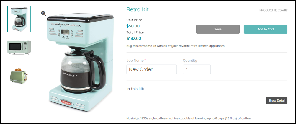This screenshot has height=124, width=296.
Task: Click the 'Buy this awesome kit' description
Action: [x=176, y=46]
